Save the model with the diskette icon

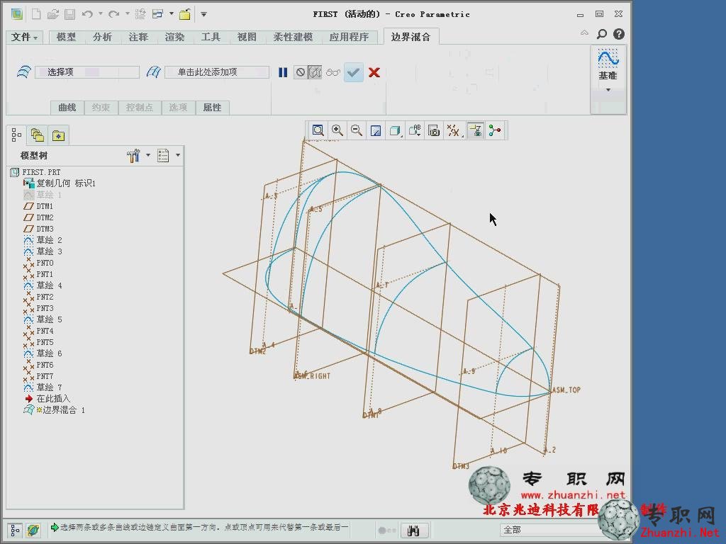click(69, 14)
